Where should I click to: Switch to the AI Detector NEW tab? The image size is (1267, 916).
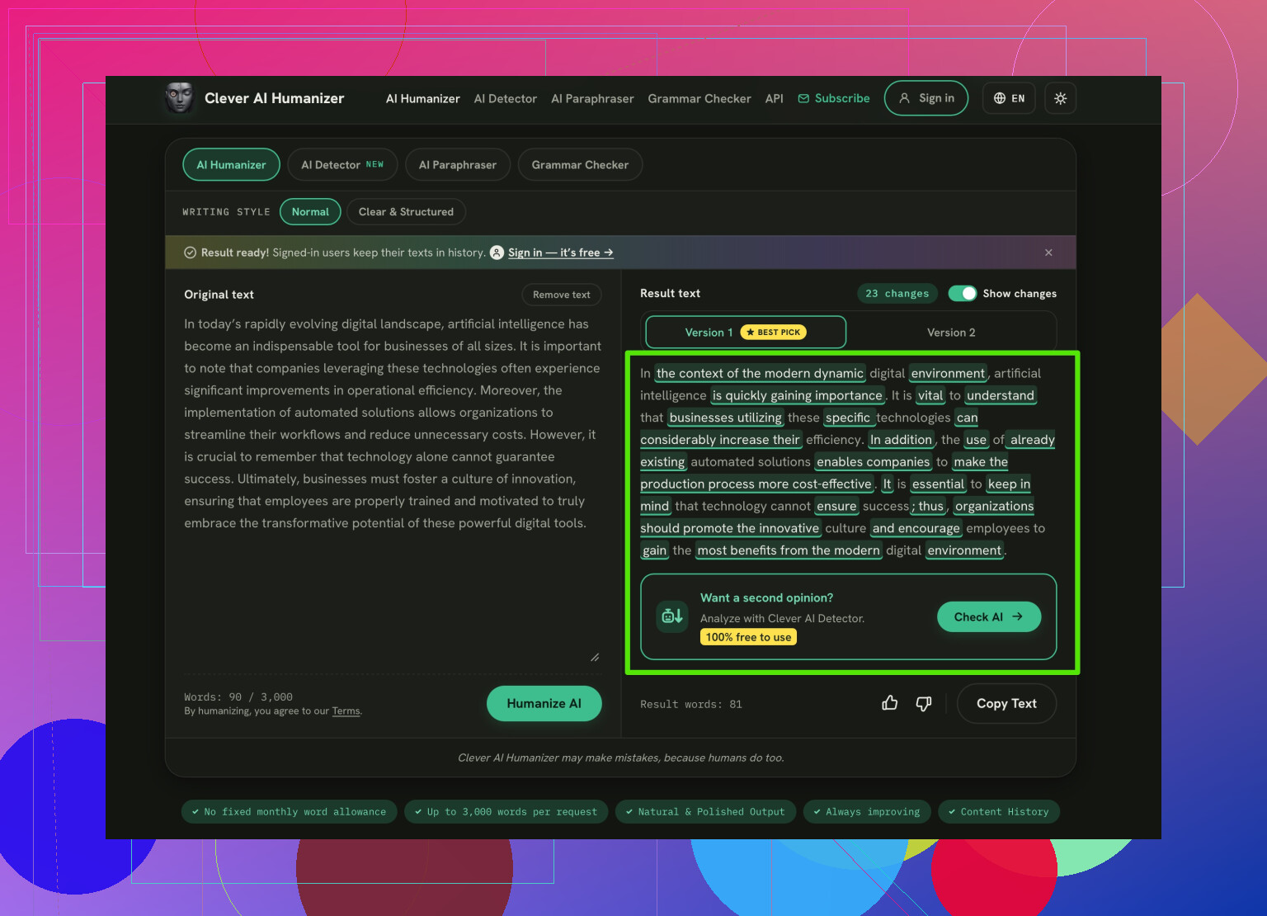342,164
